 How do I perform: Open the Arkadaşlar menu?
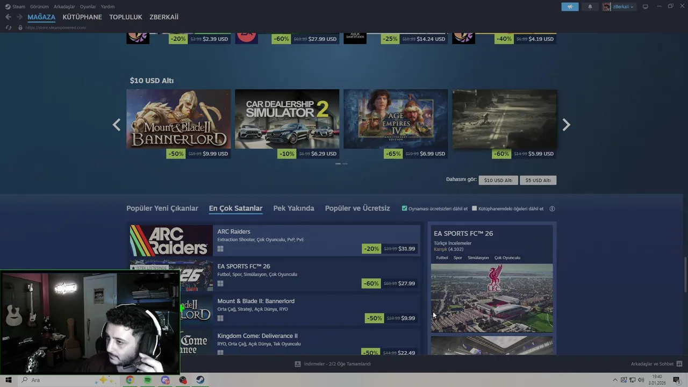(x=64, y=6)
